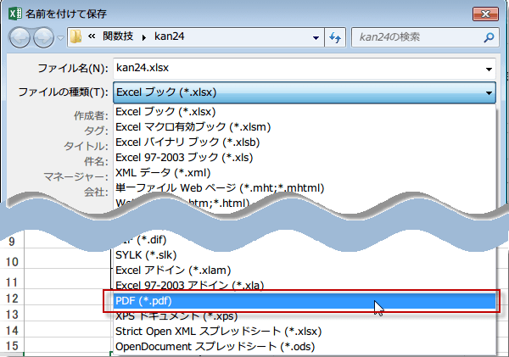Expand the address bar history dropdown

[x=316, y=37]
